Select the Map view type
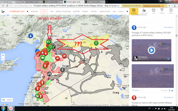Image resolution: width=178 pixels, height=111 pixels. (4, 100)
